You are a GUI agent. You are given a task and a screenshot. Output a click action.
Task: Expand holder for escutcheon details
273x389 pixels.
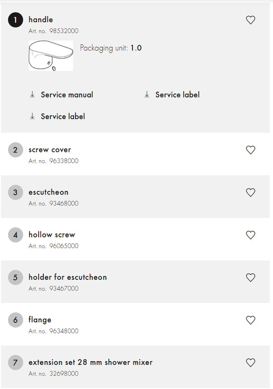pos(135,282)
